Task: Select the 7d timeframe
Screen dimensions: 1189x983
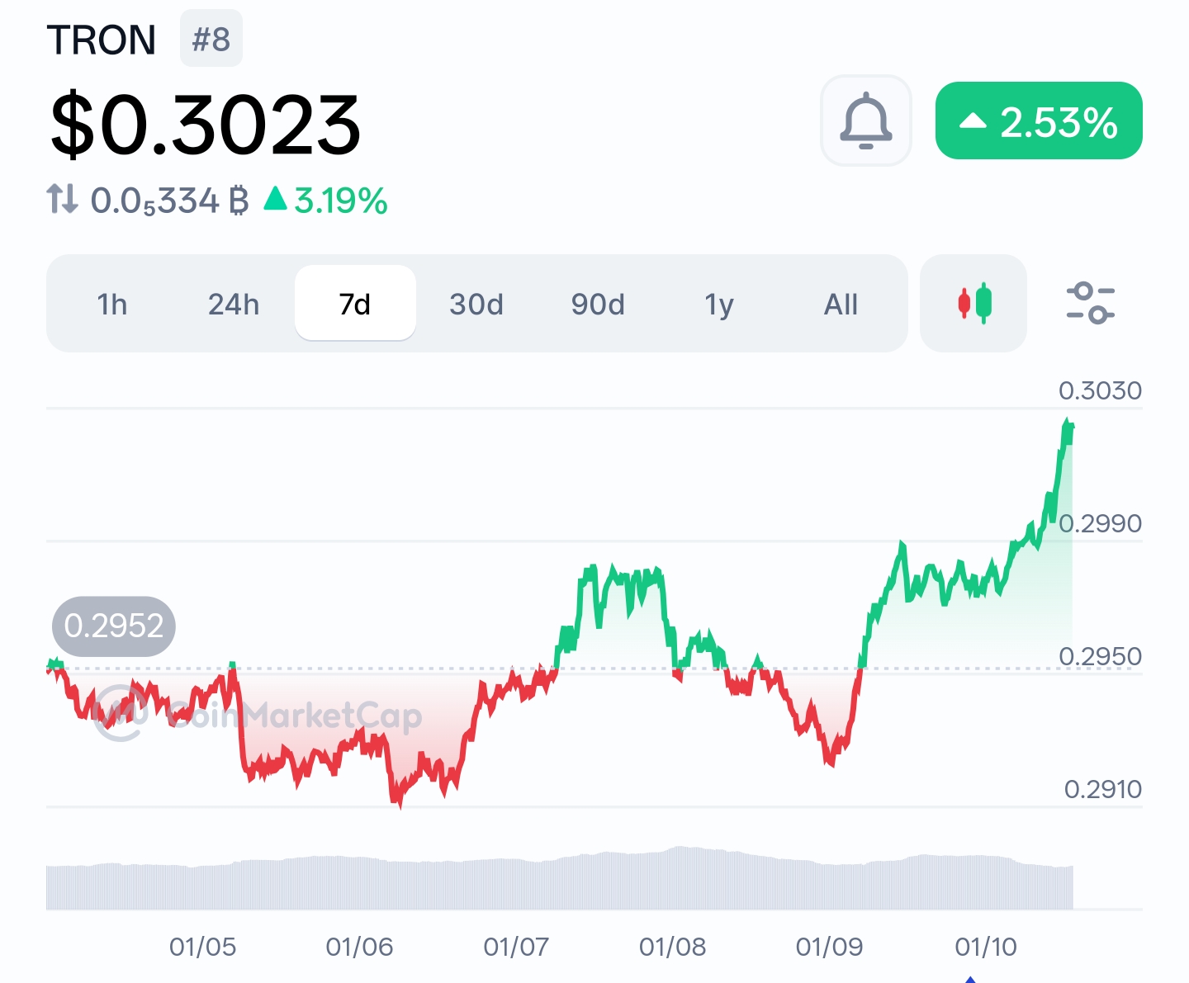Action: coord(355,304)
